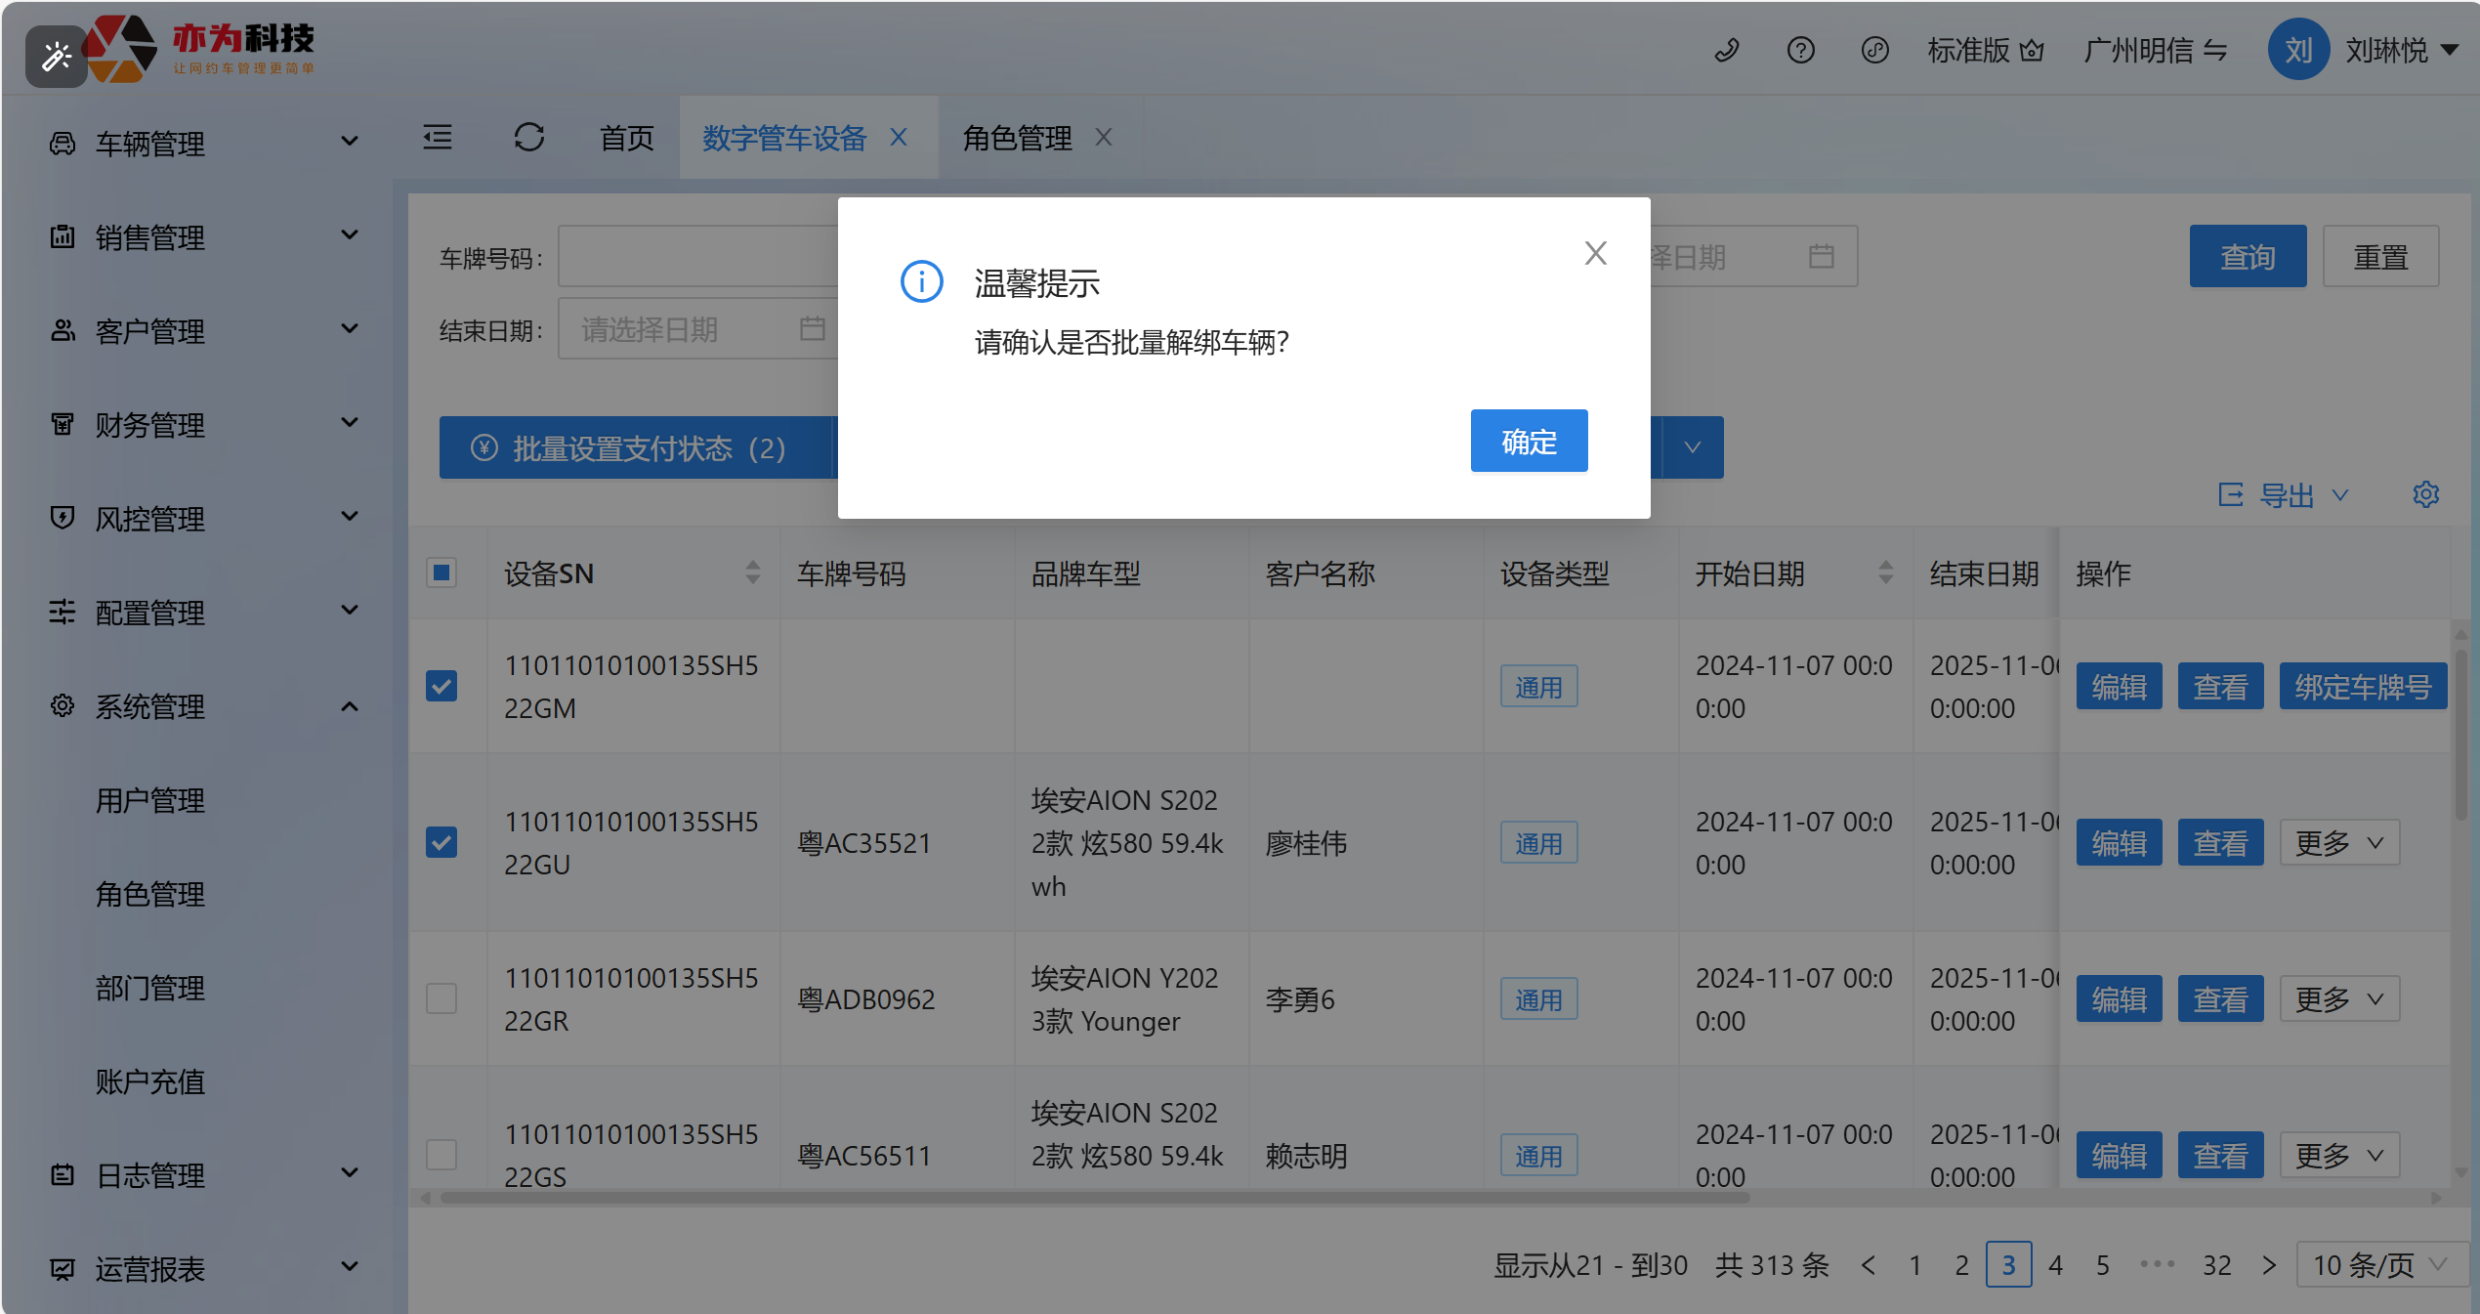Confirm batch unbind with 确定 button
This screenshot has height=1314, width=2480.
1529,442
